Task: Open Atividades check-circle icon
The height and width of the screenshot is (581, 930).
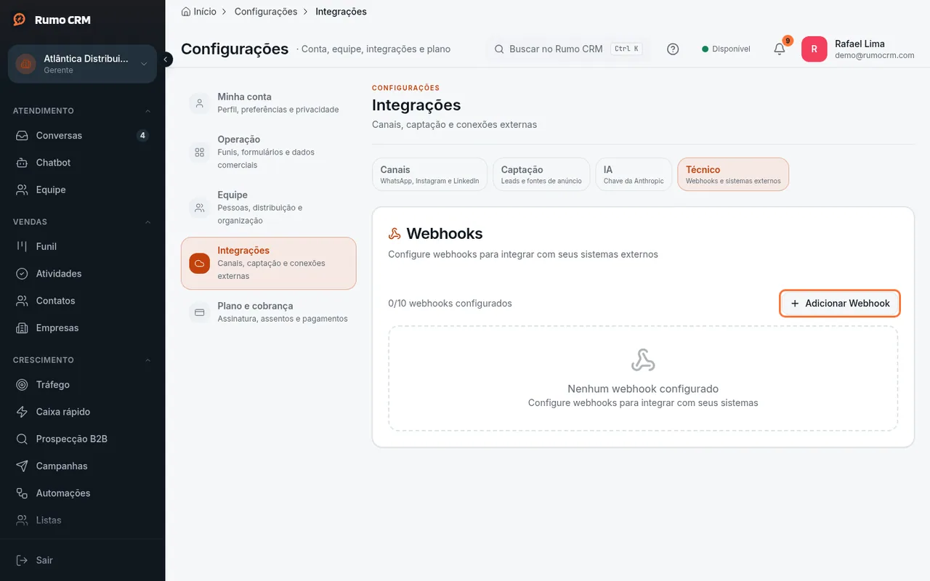Action: (23, 274)
